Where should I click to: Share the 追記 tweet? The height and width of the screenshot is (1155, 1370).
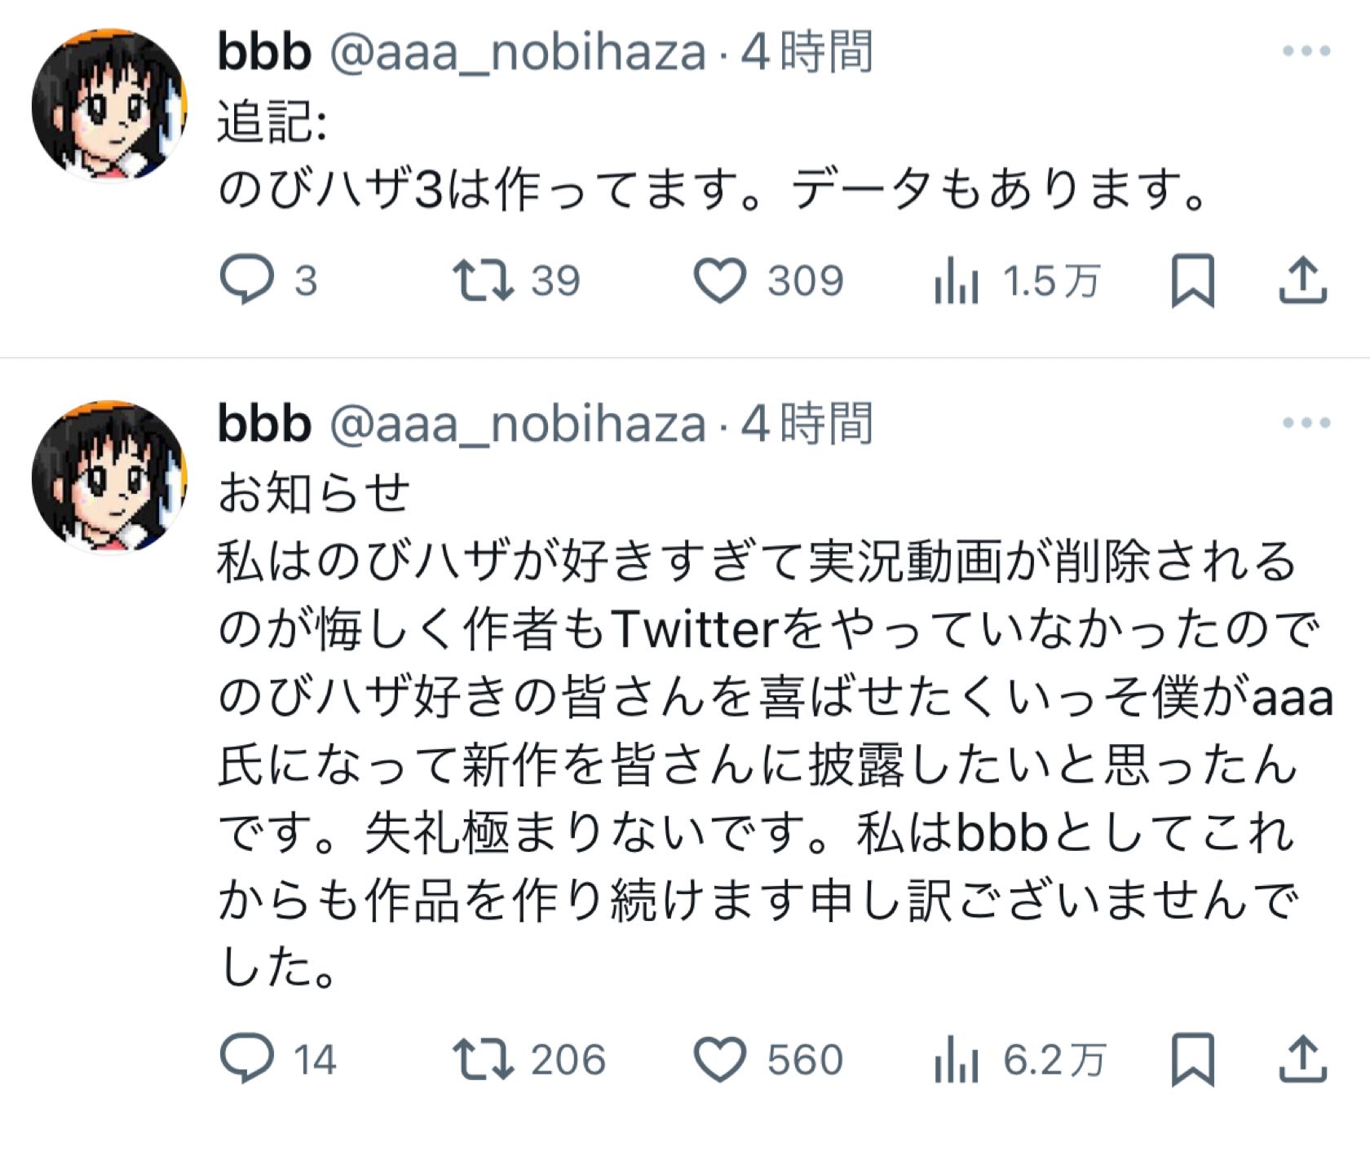(x=1302, y=280)
